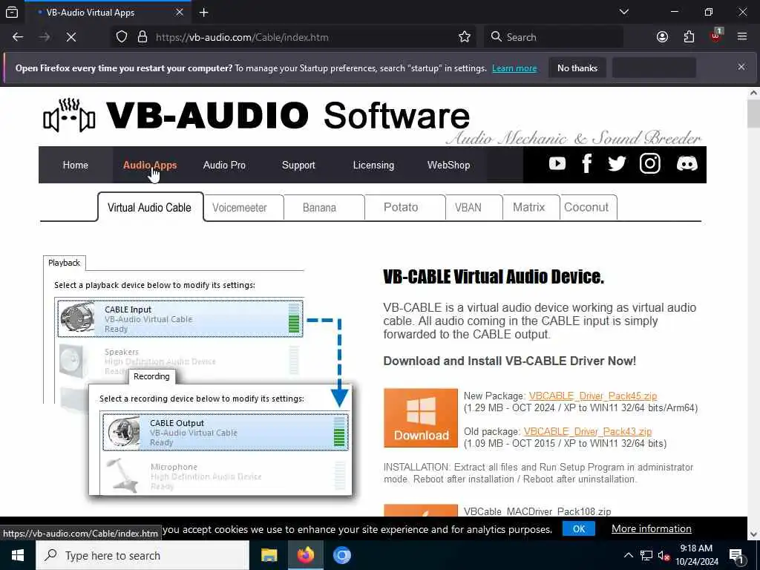Open the Support menu
This screenshot has height=570, width=760.
coord(298,165)
